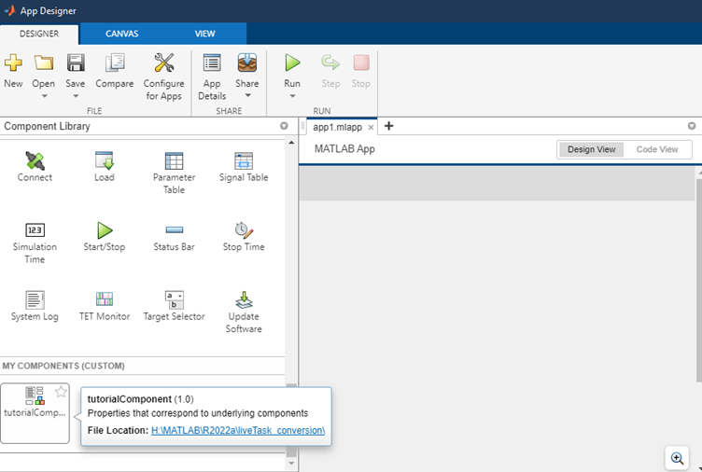
Task: Select the System Log component
Action: click(x=35, y=306)
